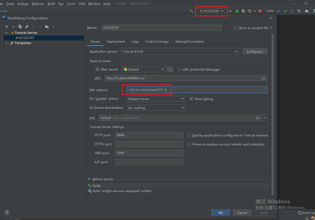Image resolution: width=315 pixels, height=220 pixels.
Task: Open the Application server Tomcat 8.5.65 dropdown
Action: (x=179, y=52)
